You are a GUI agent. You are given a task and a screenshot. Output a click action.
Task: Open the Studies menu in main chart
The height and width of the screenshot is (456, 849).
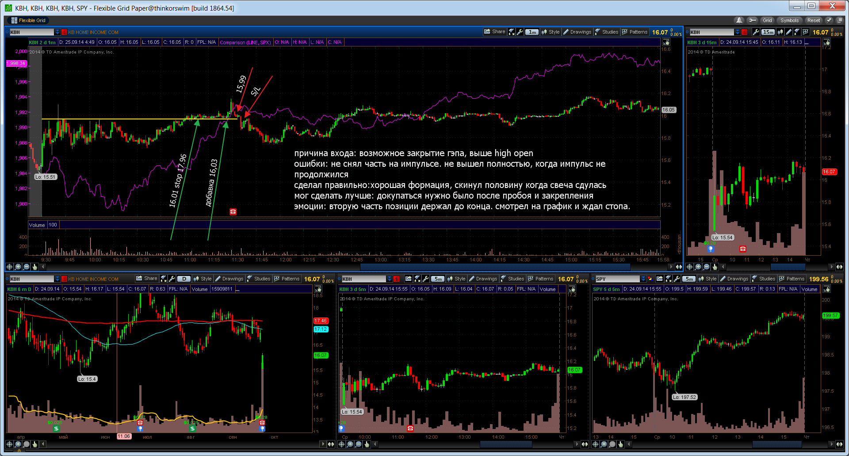(x=607, y=32)
